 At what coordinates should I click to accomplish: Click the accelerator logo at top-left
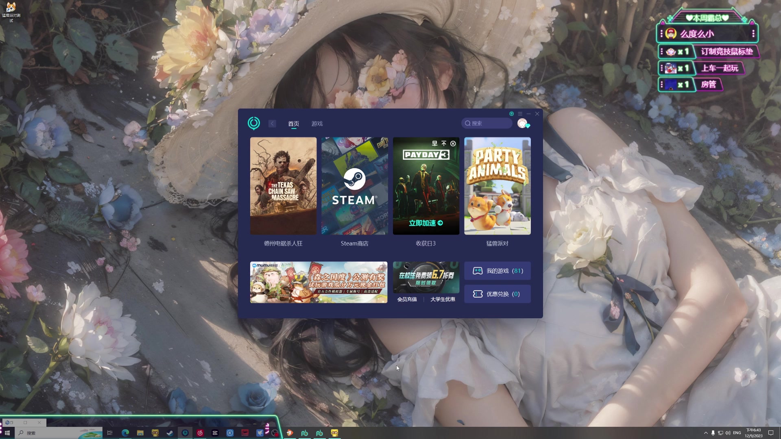(x=253, y=123)
